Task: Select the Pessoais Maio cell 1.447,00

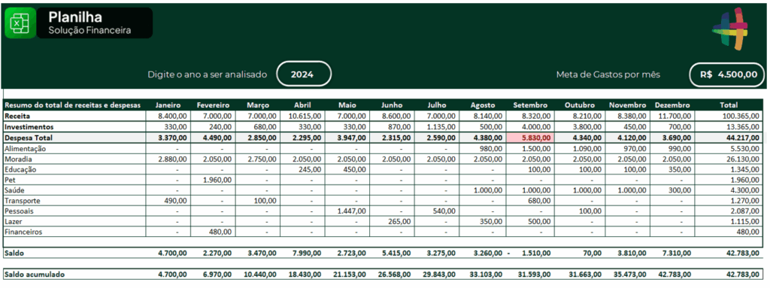Action: coord(347,211)
